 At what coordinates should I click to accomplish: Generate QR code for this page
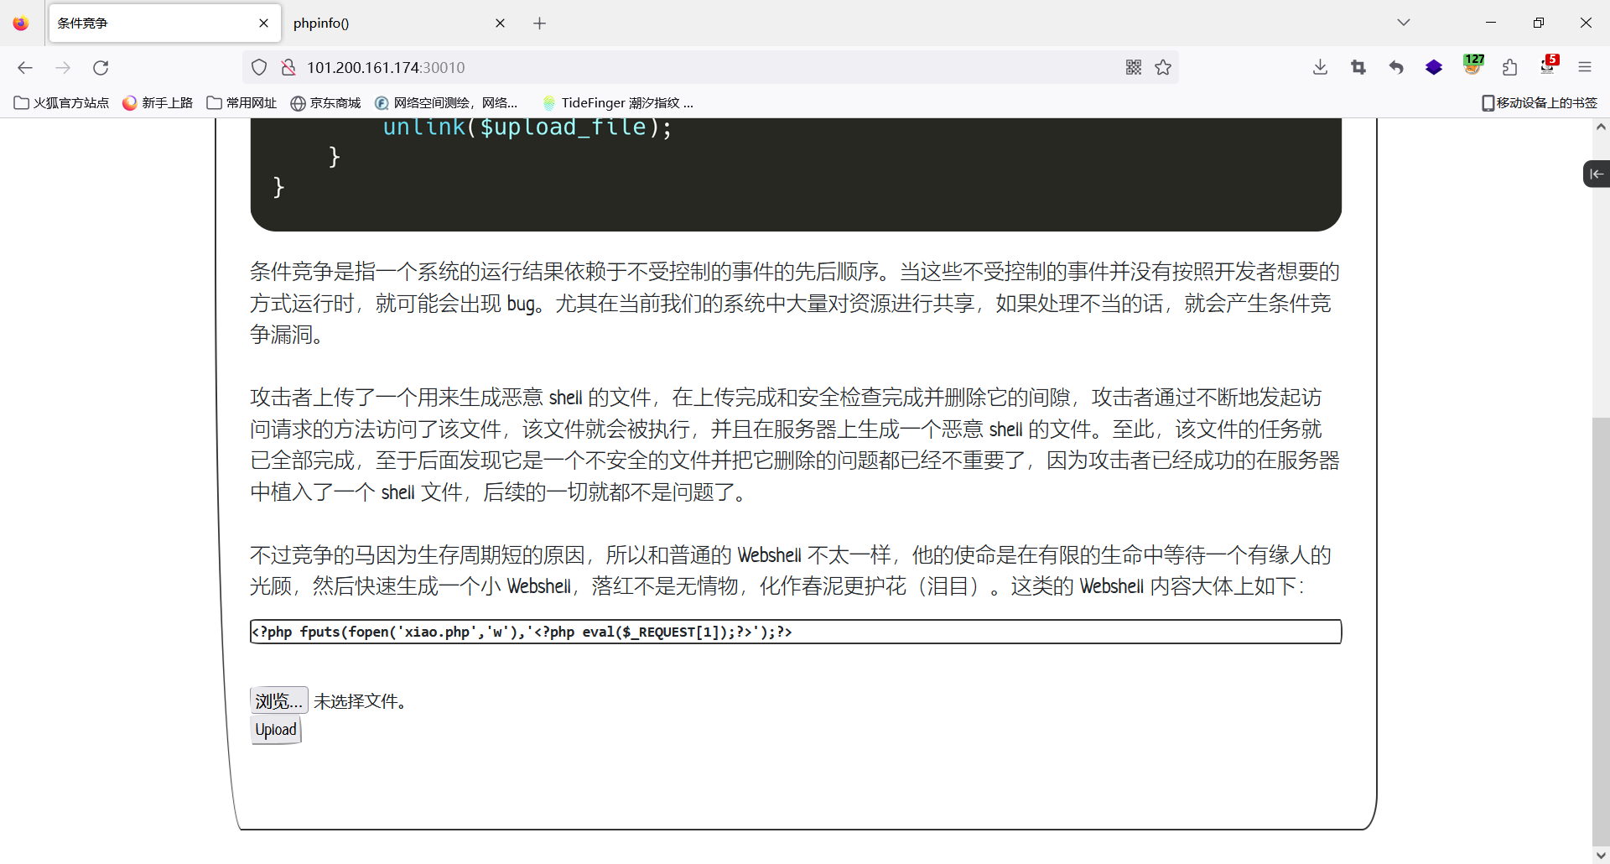1134,67
